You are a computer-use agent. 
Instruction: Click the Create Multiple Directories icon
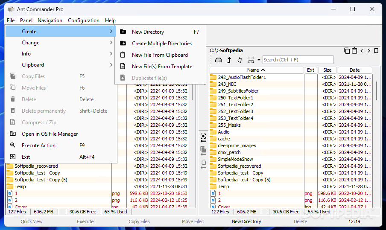click(123, 43)
